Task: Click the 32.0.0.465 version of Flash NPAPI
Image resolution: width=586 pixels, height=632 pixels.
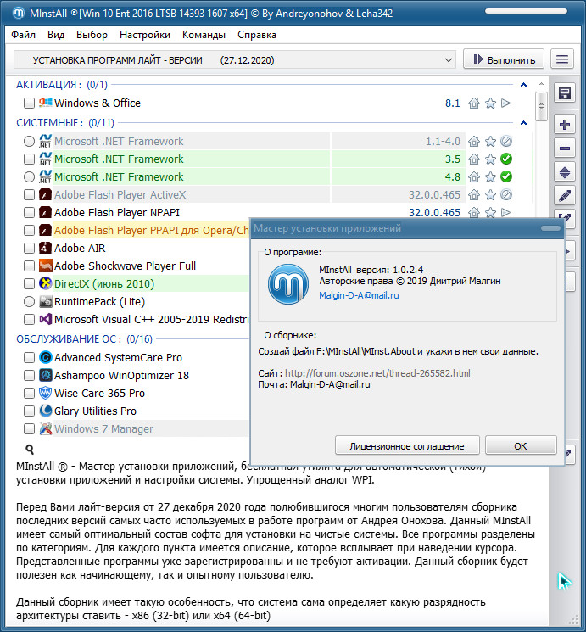Action: pyautogui.click(x=434, y=212)
